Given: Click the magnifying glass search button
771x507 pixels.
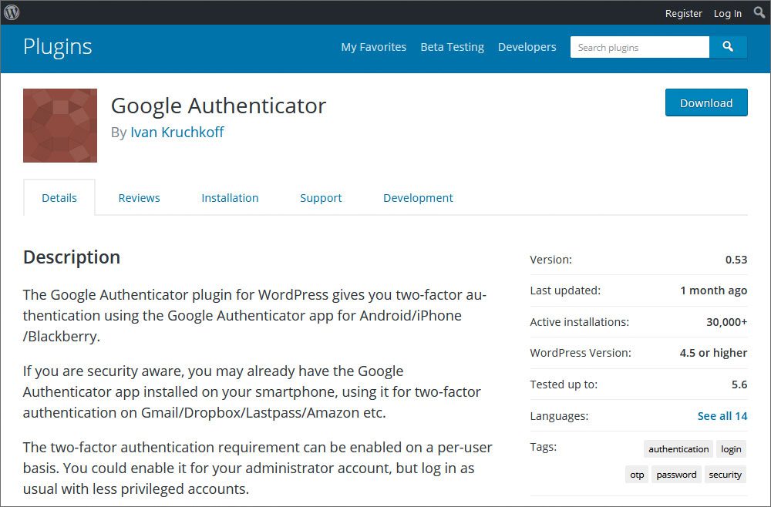Looking at the screenshot, I should coord(728,47).
